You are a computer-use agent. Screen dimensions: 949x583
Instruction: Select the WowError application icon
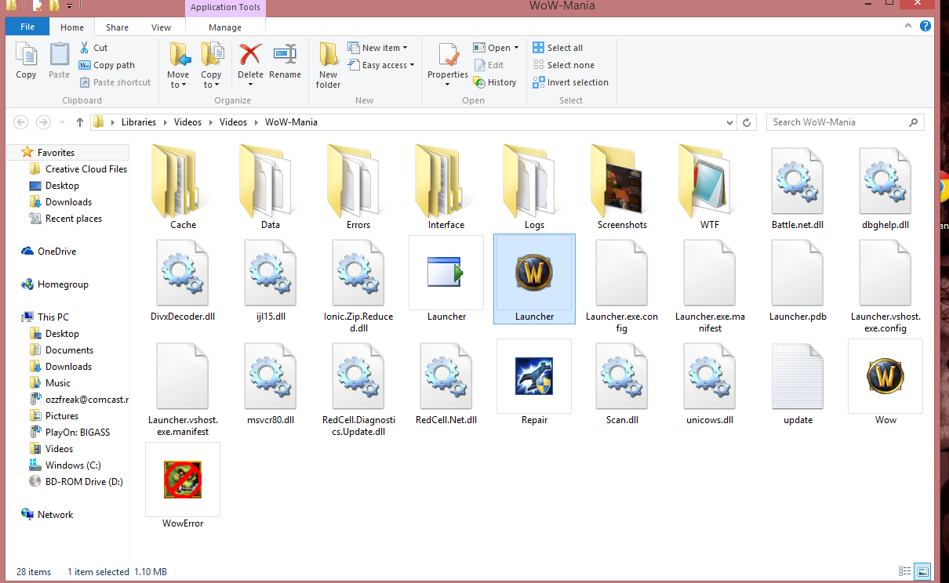point(183,480)
